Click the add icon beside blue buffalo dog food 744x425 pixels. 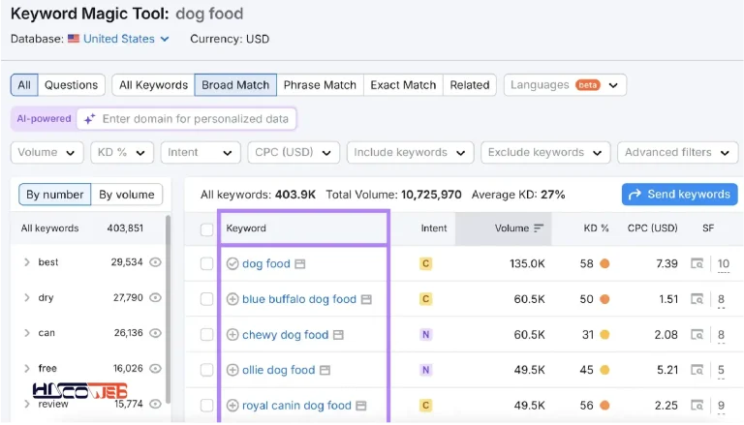[232, 299]
